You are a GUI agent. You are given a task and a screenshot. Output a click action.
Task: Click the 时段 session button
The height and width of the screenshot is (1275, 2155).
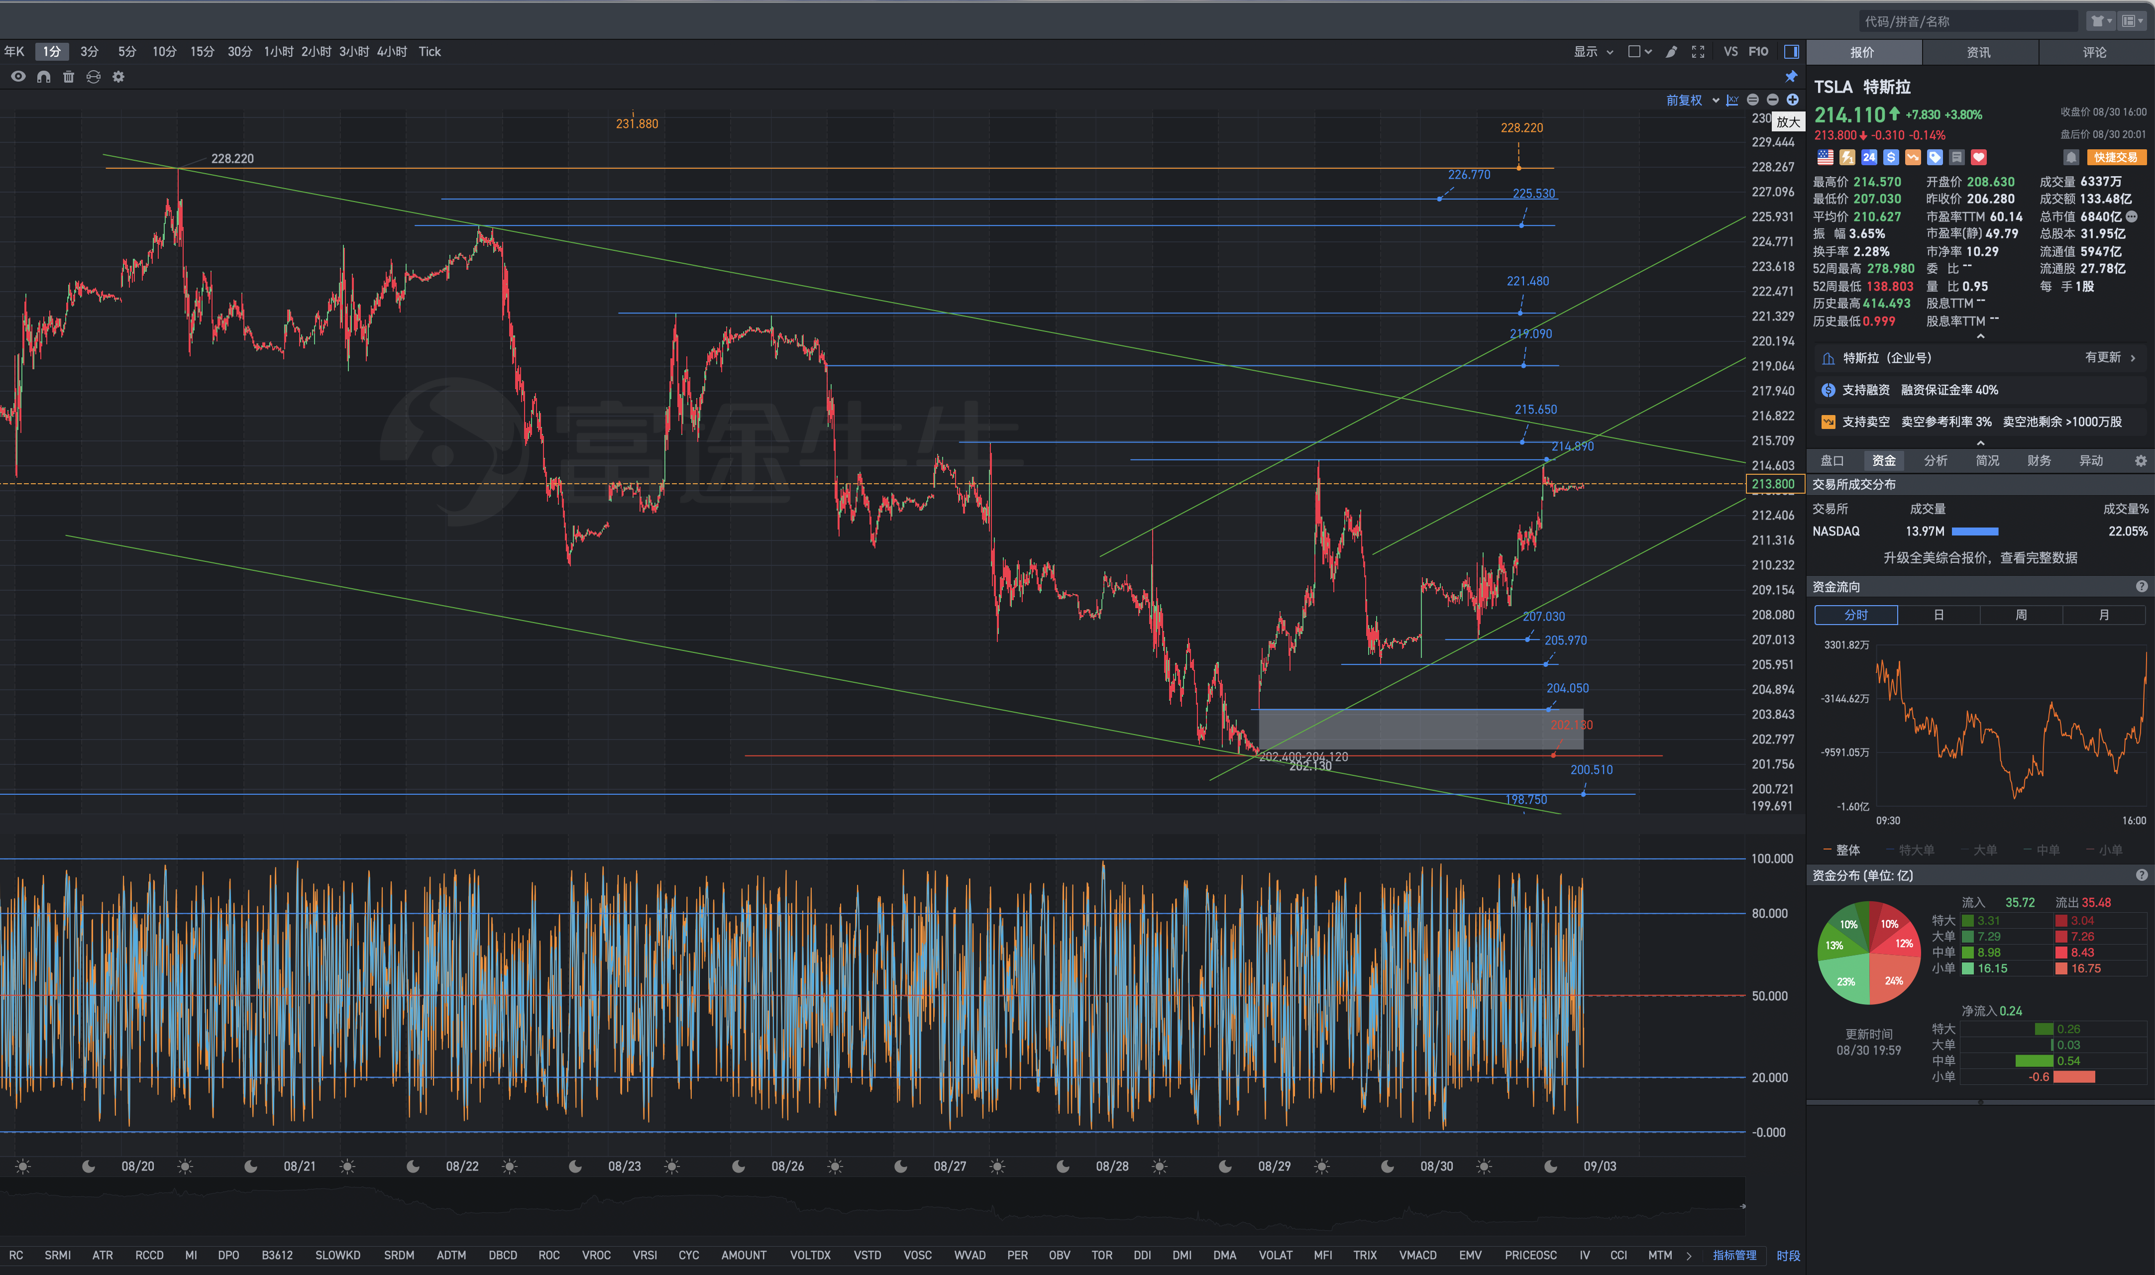(x=1788, y=1255)
